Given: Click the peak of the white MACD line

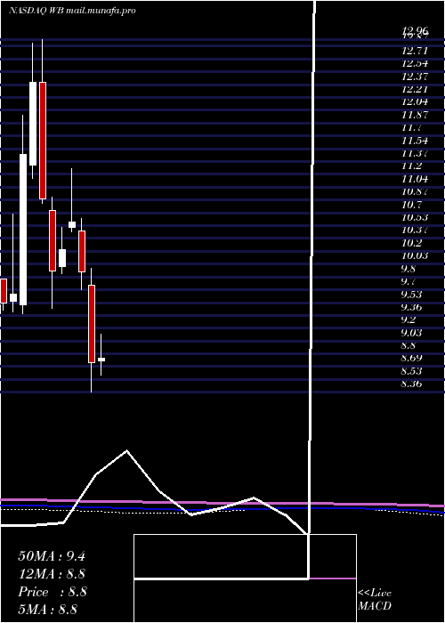Looking at the screenshot, I should point(126,450).
